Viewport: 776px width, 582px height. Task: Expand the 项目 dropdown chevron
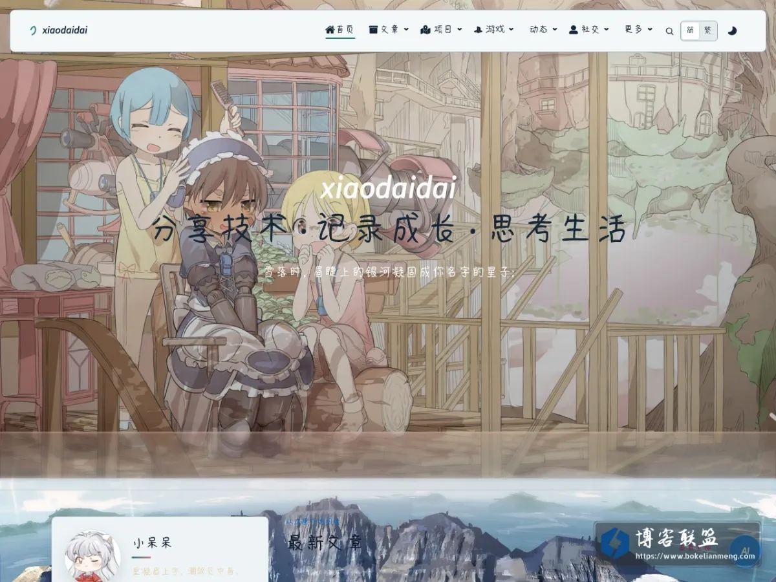click(x=459, y=30)
